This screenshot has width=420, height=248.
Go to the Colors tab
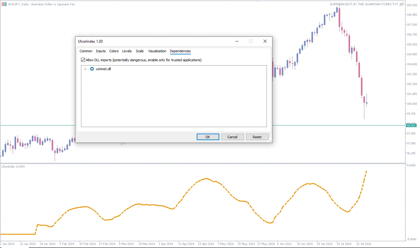tap(114, 51)
